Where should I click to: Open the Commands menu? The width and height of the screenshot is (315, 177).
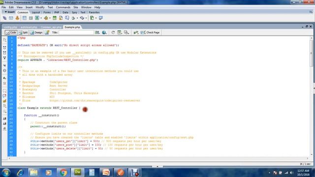click(63, 7)
